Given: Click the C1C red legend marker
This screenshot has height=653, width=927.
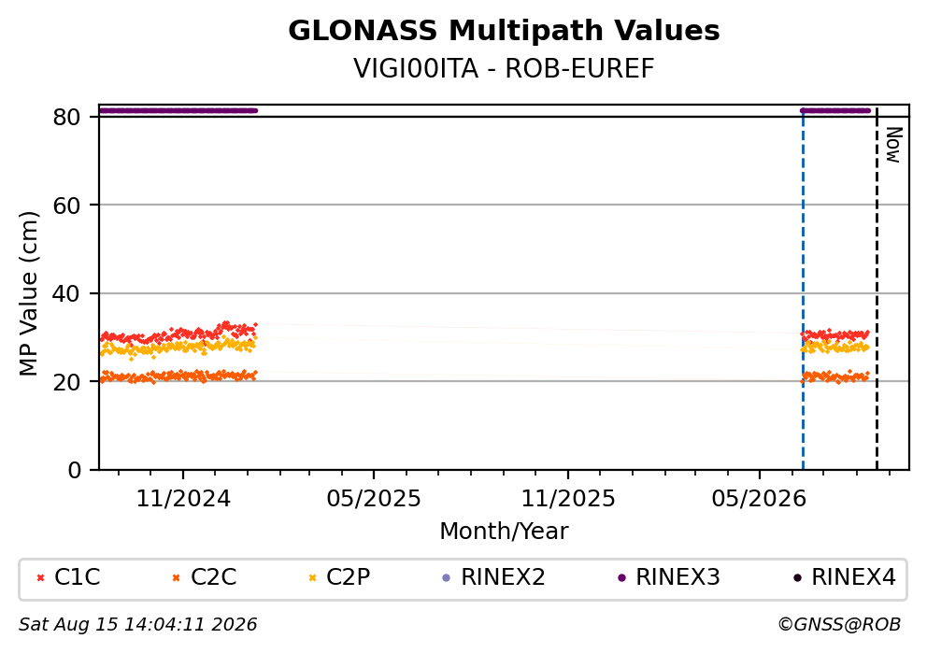Looking at the screenshot, I should pyautogui.click(x=40, y=578).
